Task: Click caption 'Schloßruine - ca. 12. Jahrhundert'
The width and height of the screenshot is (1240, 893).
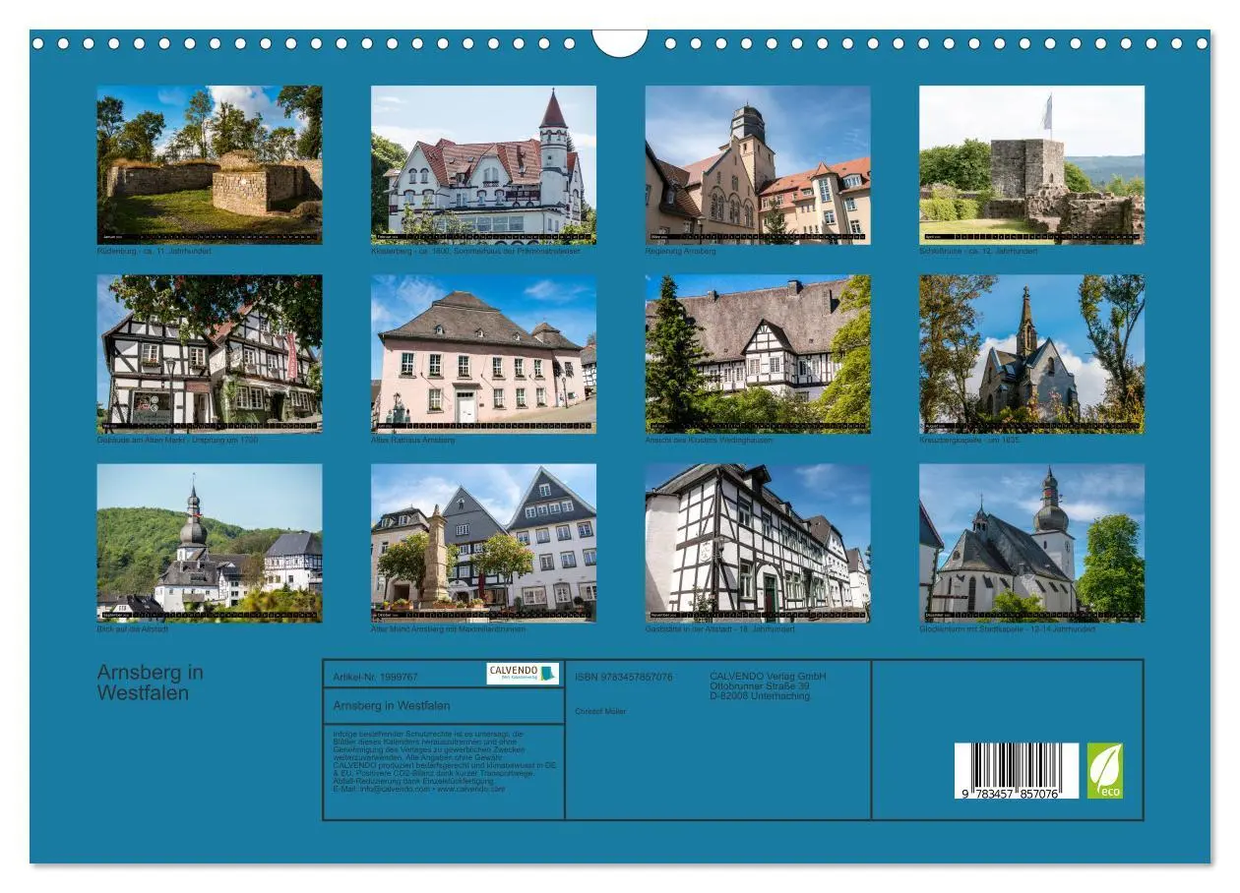Action: tap(979, 251)
